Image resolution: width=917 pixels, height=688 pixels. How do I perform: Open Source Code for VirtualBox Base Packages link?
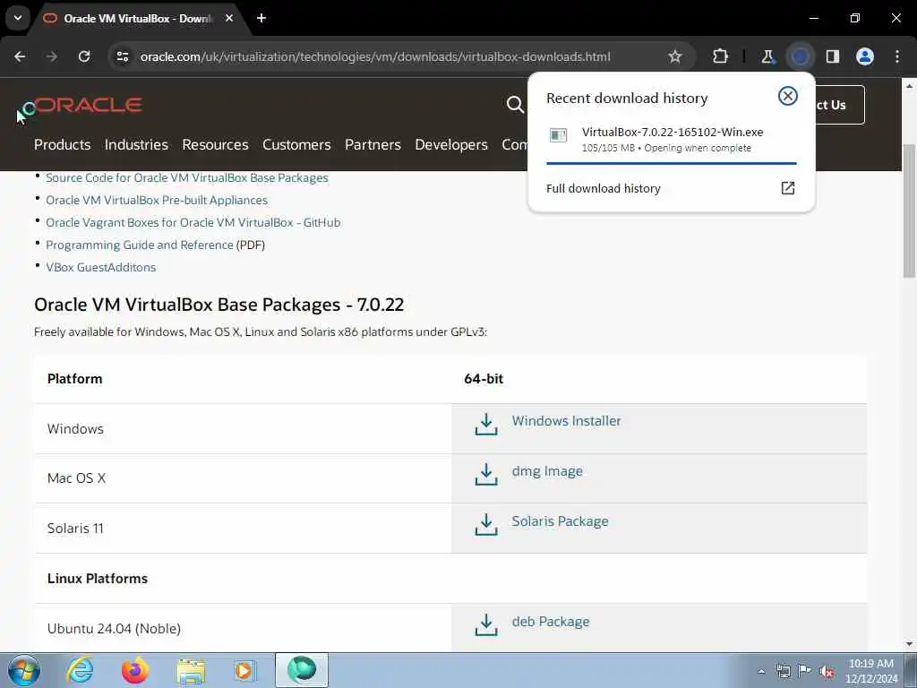[186, 178]
